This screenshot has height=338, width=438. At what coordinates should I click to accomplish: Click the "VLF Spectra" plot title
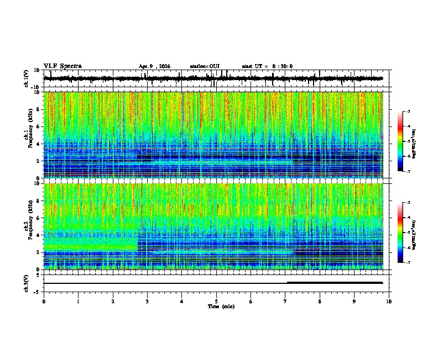(62, 66)
